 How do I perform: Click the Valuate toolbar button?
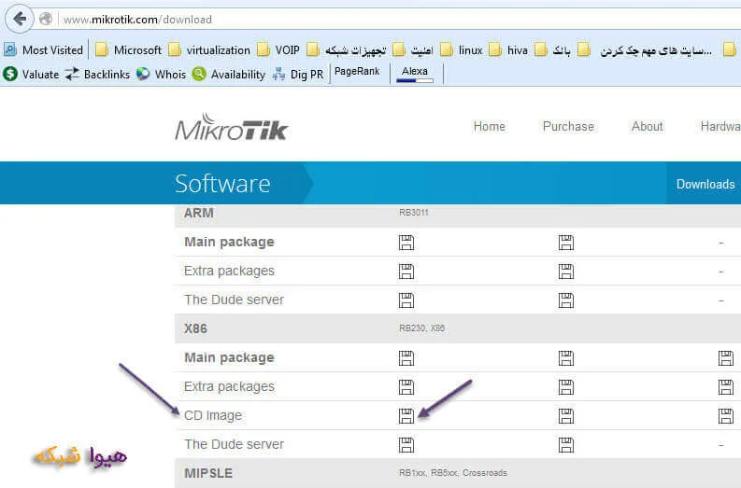click(x=31, y=74)
